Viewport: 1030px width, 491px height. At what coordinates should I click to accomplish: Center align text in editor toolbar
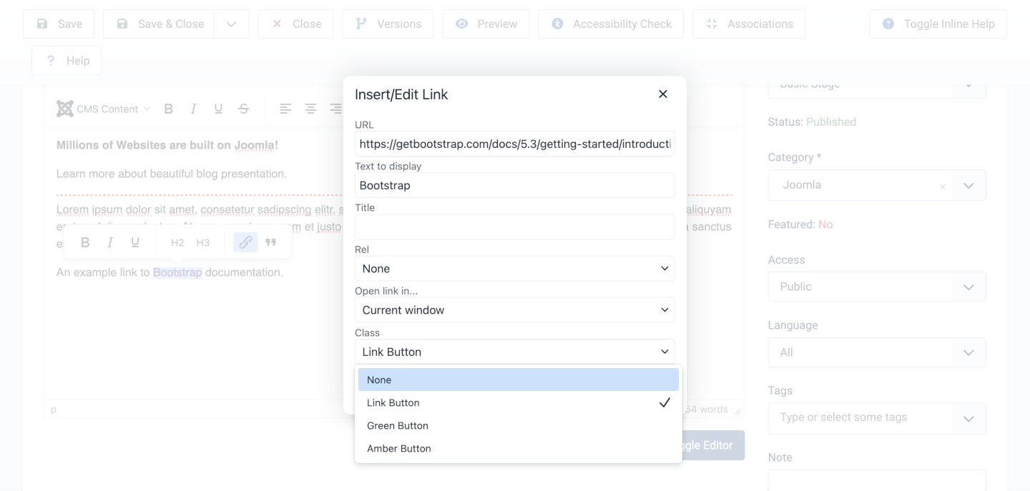pos(310,109)
